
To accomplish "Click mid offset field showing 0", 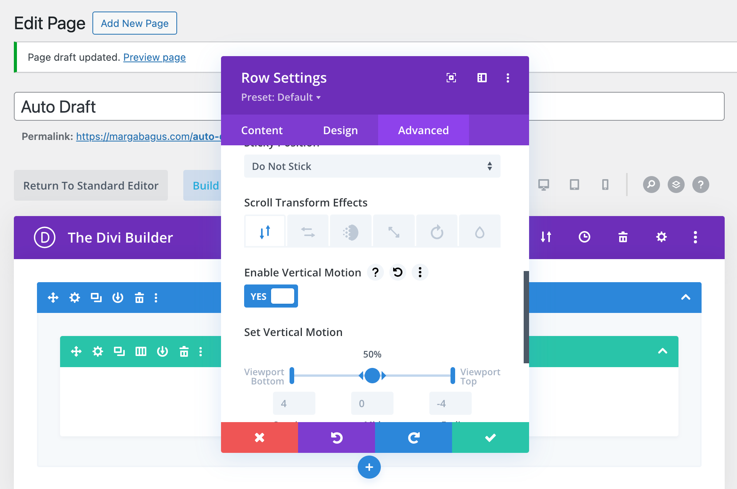I will pos(372,403).
